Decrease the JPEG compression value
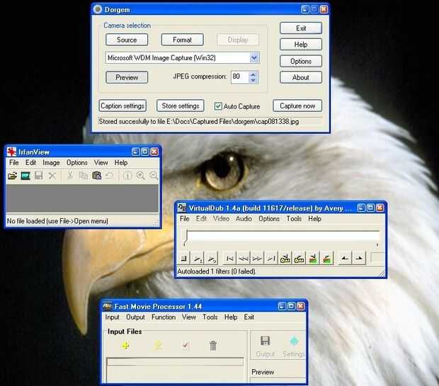 coord(253,81)
